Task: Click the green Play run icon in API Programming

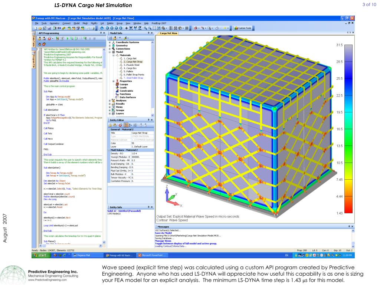Action: (x=68, y=38)
